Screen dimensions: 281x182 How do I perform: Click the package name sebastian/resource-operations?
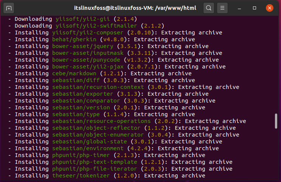point(101,121)
